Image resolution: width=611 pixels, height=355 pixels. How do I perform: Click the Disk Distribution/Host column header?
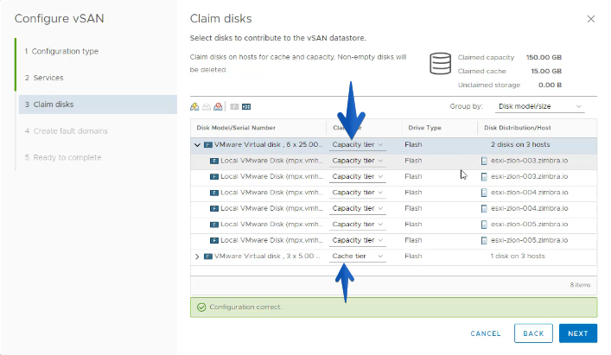518,128
